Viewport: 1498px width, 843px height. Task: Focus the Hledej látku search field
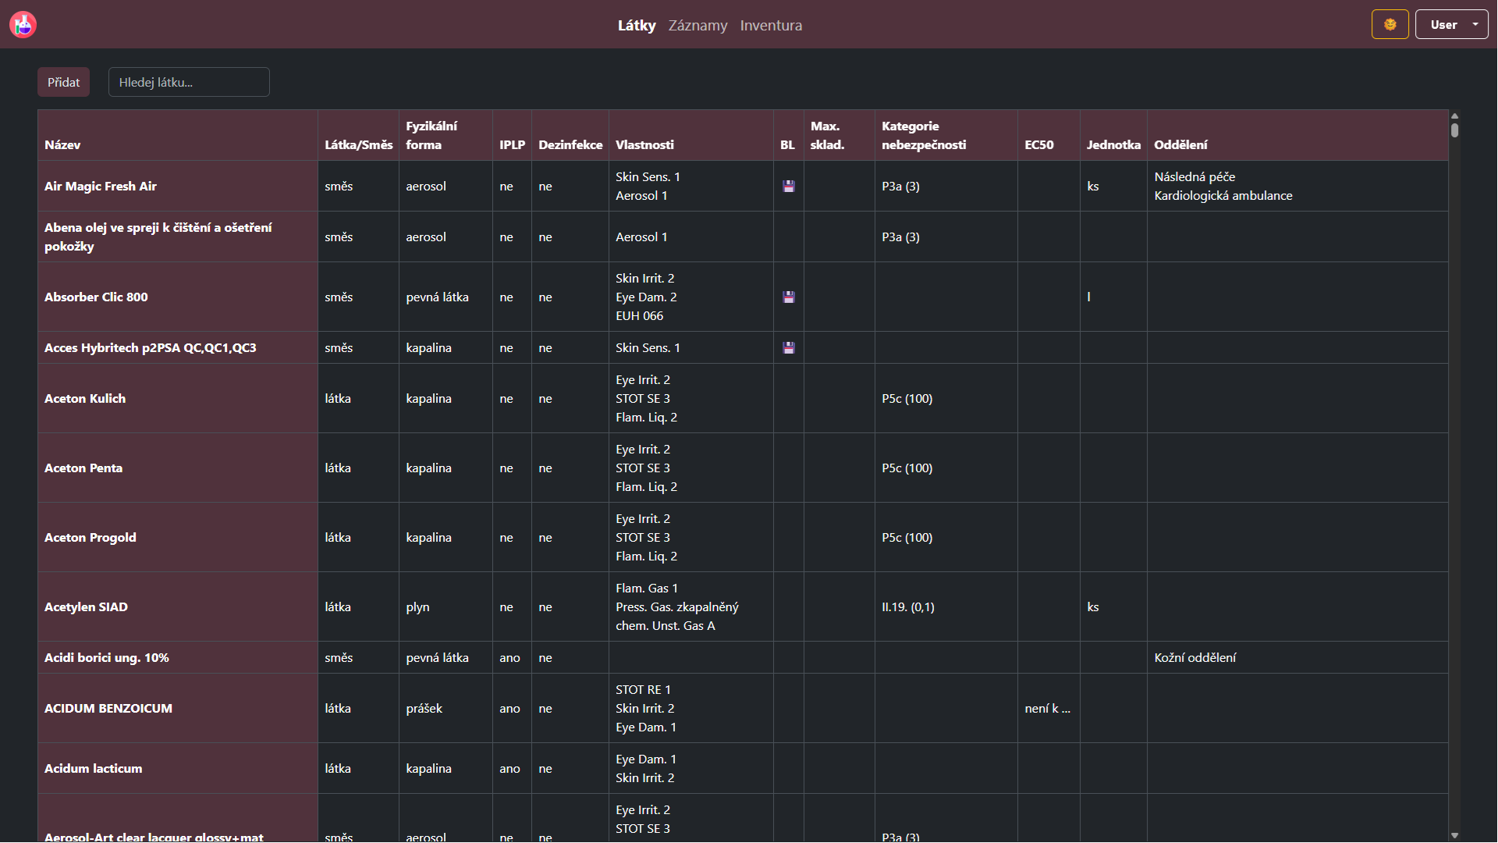coord(189,82)
